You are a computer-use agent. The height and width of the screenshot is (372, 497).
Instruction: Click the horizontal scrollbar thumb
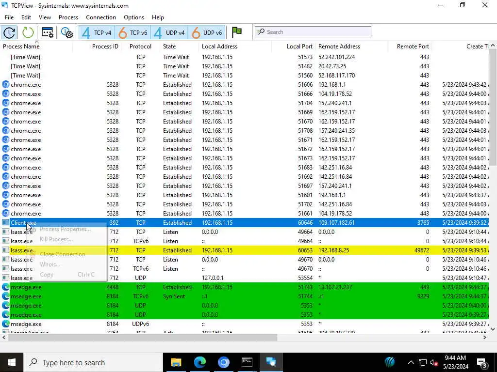(143, 338)
